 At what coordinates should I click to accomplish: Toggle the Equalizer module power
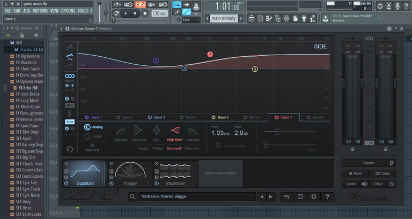coord(66,184)
